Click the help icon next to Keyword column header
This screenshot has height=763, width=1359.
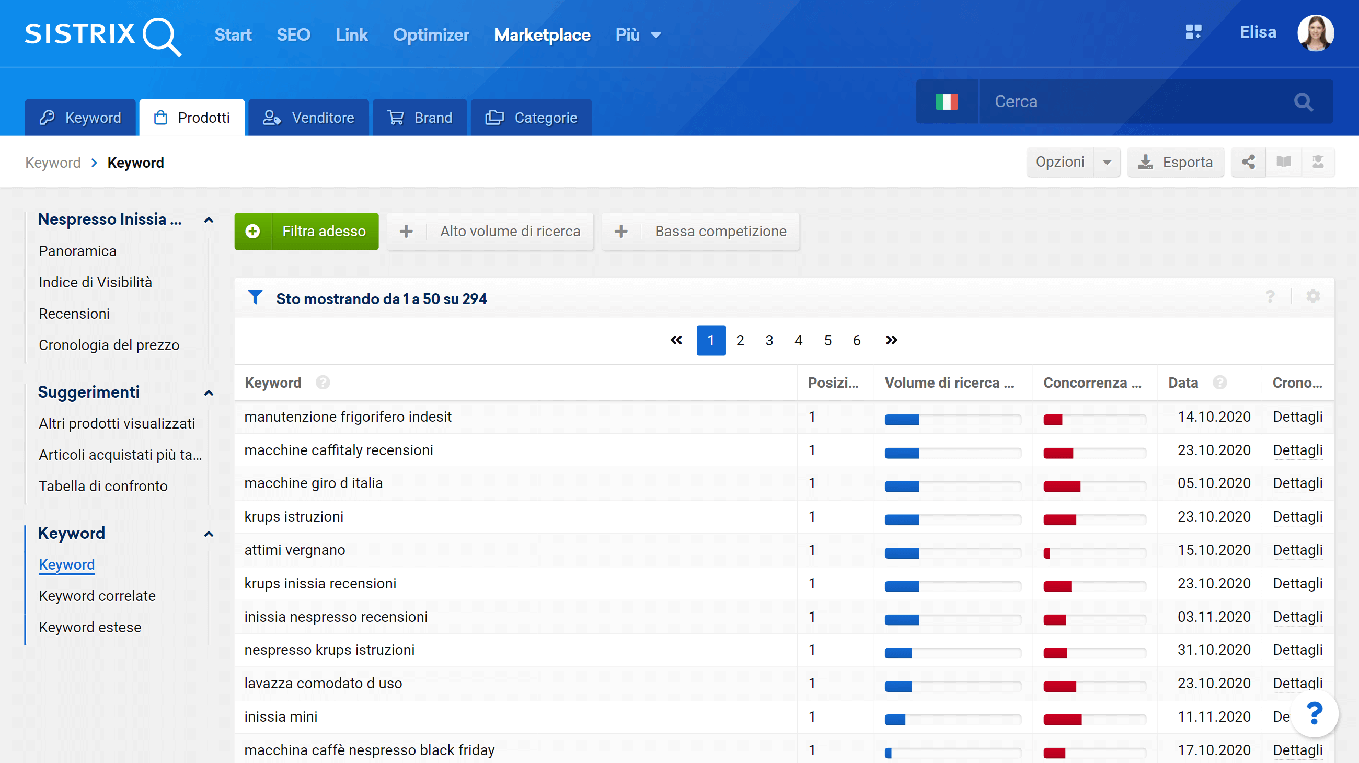point(323,383)
